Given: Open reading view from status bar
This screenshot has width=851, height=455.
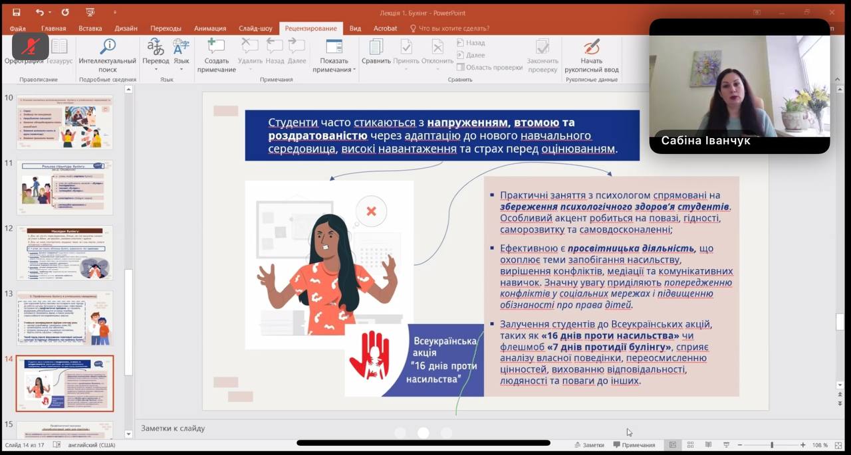Looking at the screenshot, I should pos(707,445).
